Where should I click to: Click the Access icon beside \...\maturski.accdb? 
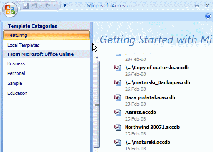click(118, 142)
